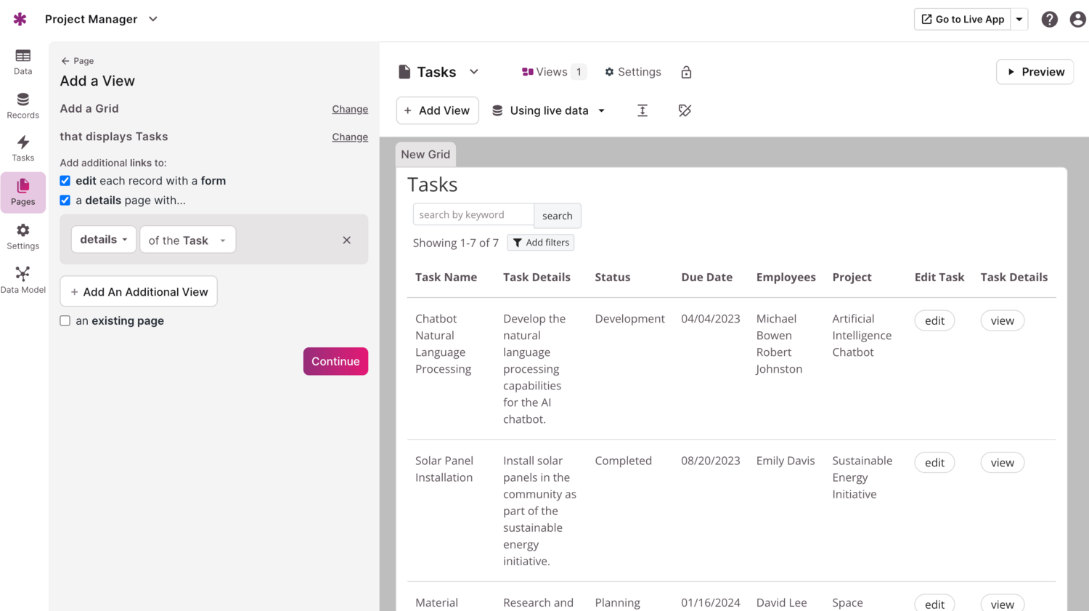Screen dimensions: 1089x611
Task: Click the search by keyword field
Action: (x=473, y=215)
